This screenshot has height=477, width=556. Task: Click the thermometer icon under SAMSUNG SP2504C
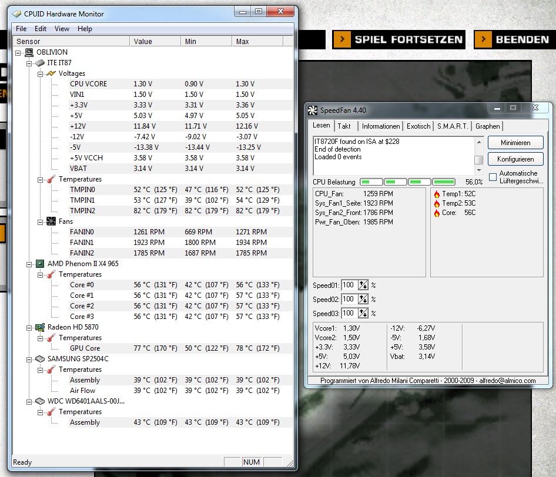tap(51, 369)
